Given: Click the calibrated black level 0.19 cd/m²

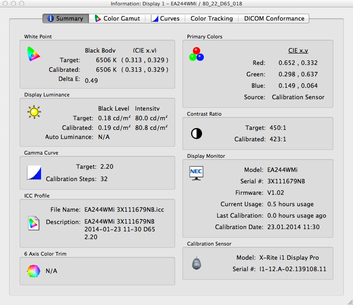Looking at the screenshot, I should click(x=114, y=128).
